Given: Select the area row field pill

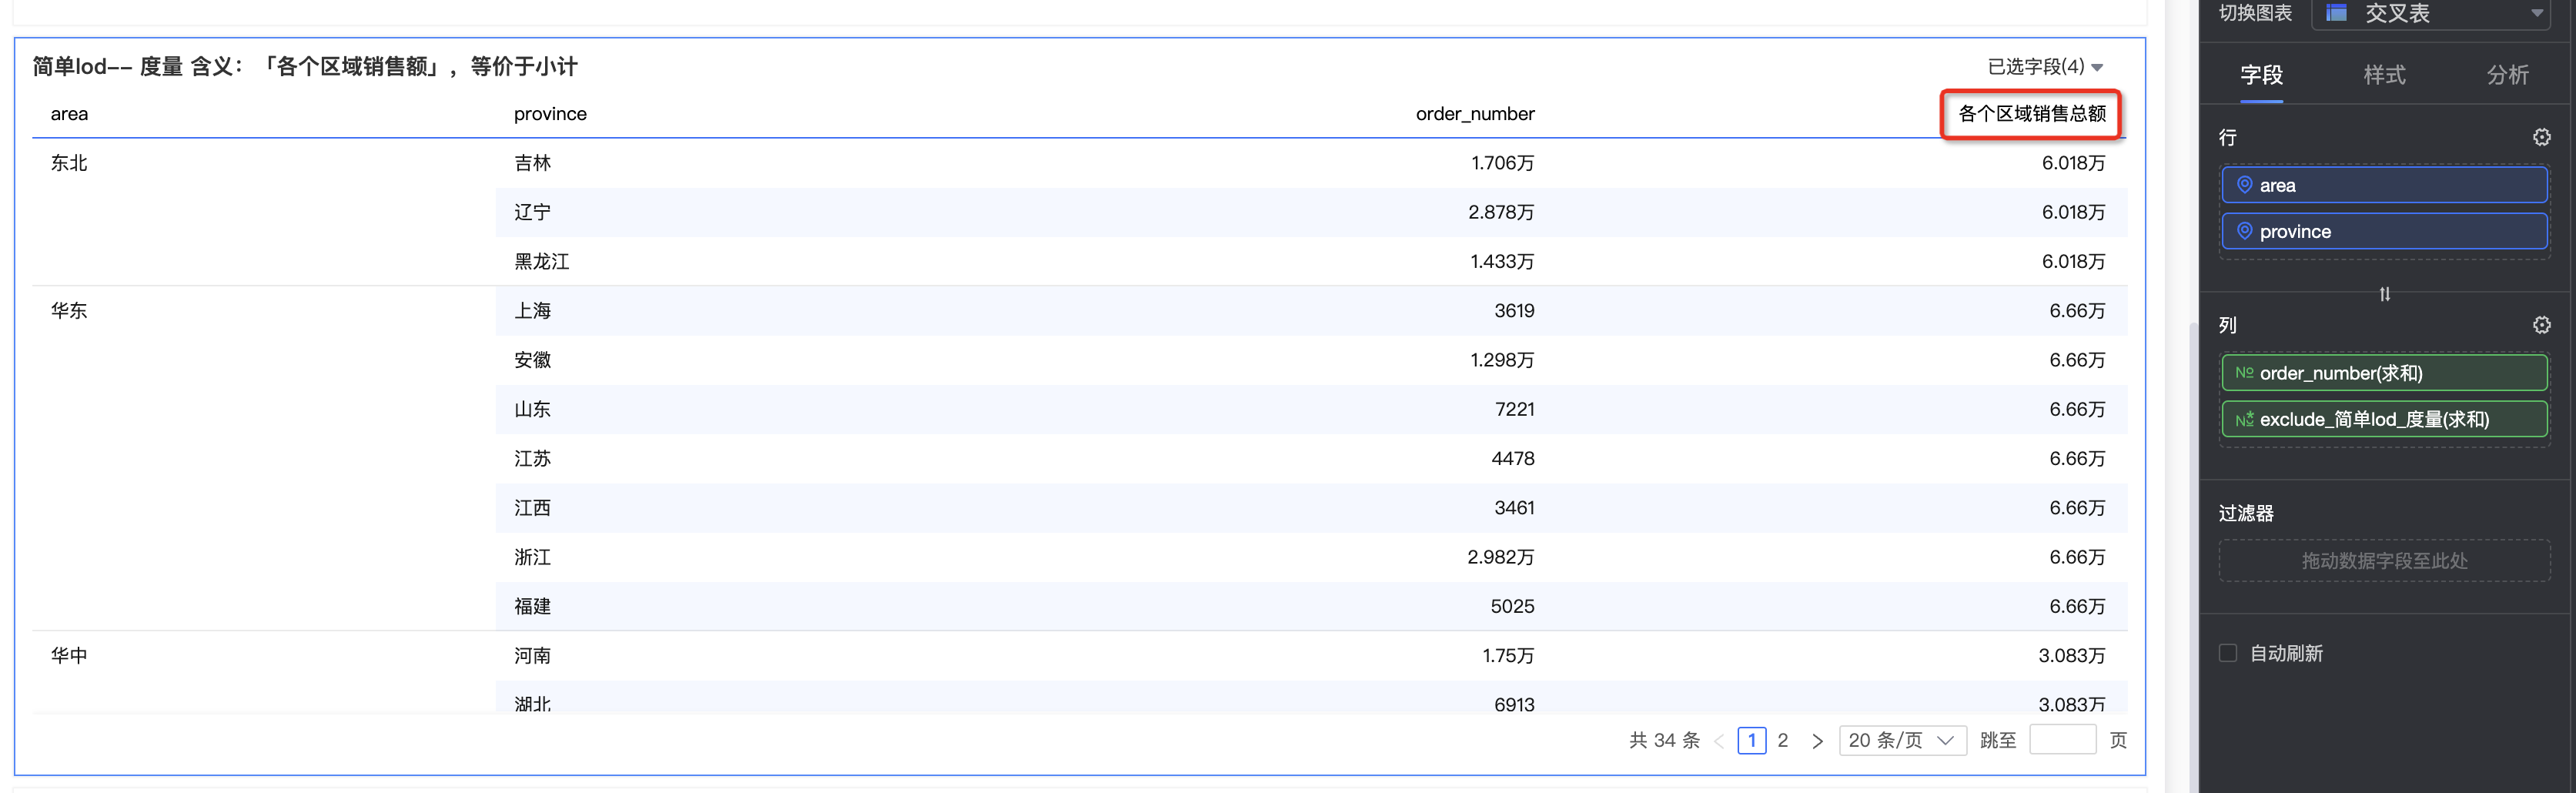Looking at the screenshot, I should pos(2384,185).
